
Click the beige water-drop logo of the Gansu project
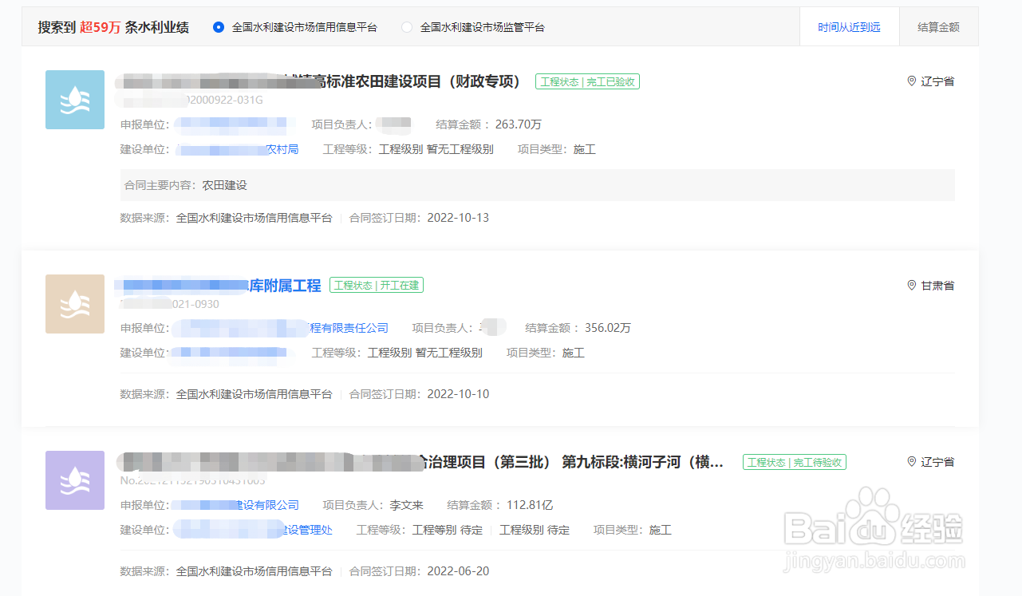(74, 304)
